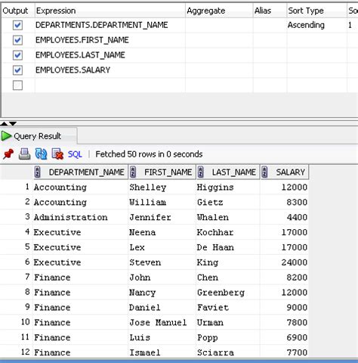Click the refresh query results icon
This screenshot has width=358, height=363.
41,154
